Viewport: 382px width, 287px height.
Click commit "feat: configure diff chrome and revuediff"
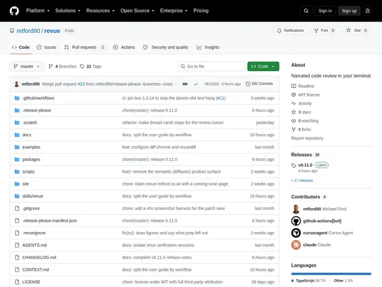[x=159, y=147]
